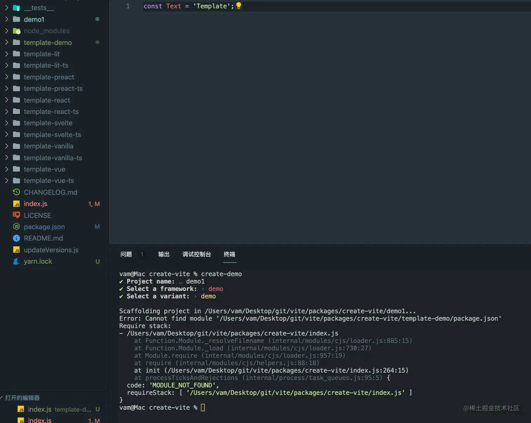Screen dimensions: 531x423
Task: Switch to the 输出 panel tab
Action: pos(164,254)
